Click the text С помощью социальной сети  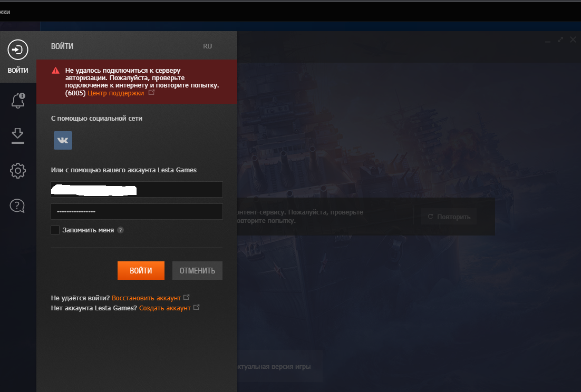click(x=96, y=119)
